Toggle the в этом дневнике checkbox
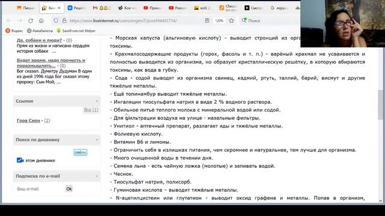The image size is (385, 216). [x=19, y=160]
